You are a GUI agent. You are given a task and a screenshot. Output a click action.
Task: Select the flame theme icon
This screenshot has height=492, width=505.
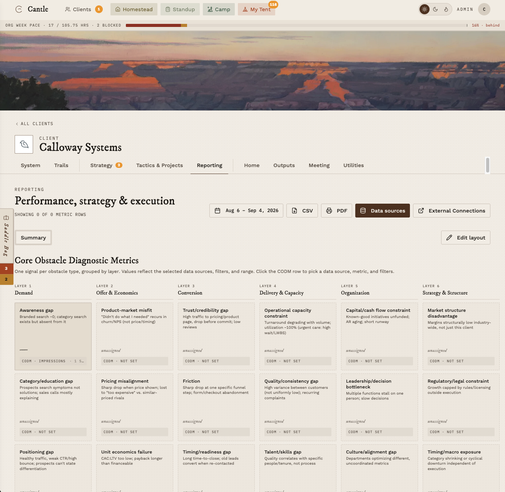pos(446,9)
